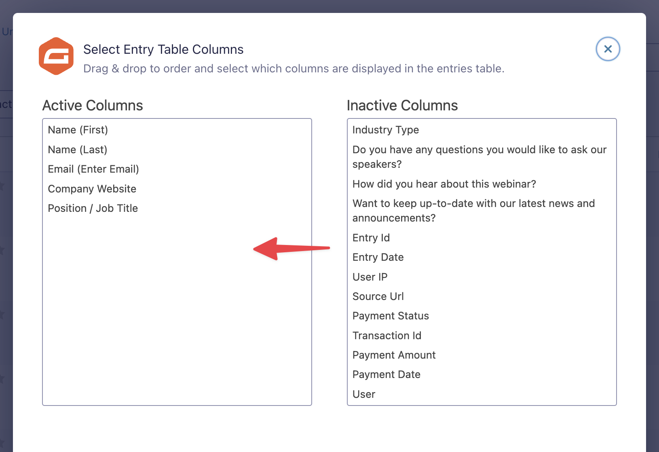Click the Payment Amount column item

pyautogui.click(x=394, y=355)
